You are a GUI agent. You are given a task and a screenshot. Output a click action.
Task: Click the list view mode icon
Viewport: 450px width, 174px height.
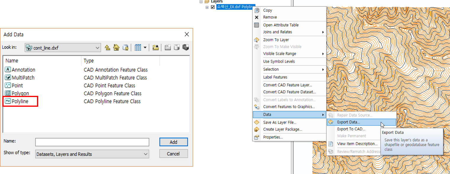(138, 47)
